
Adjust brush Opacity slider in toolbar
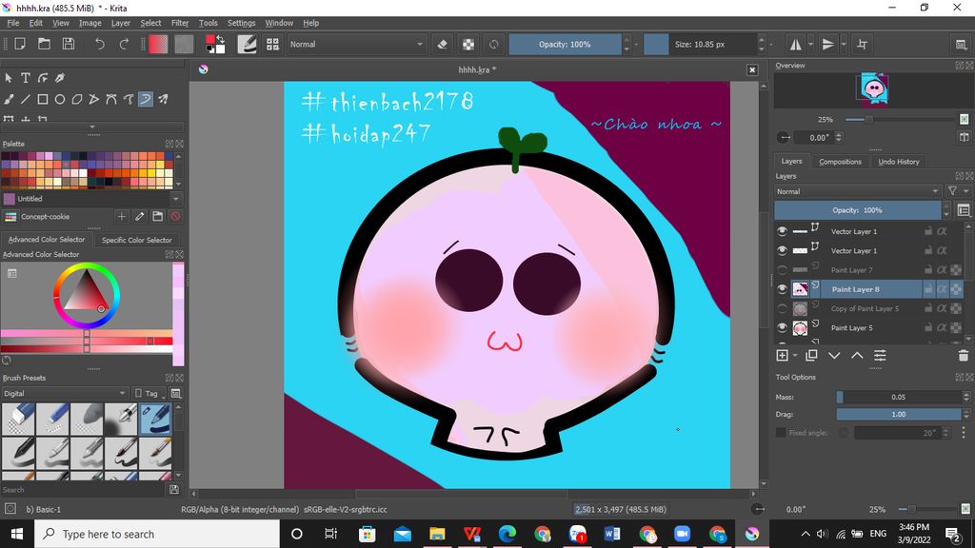pyautogui.click(x=565, y=44)
